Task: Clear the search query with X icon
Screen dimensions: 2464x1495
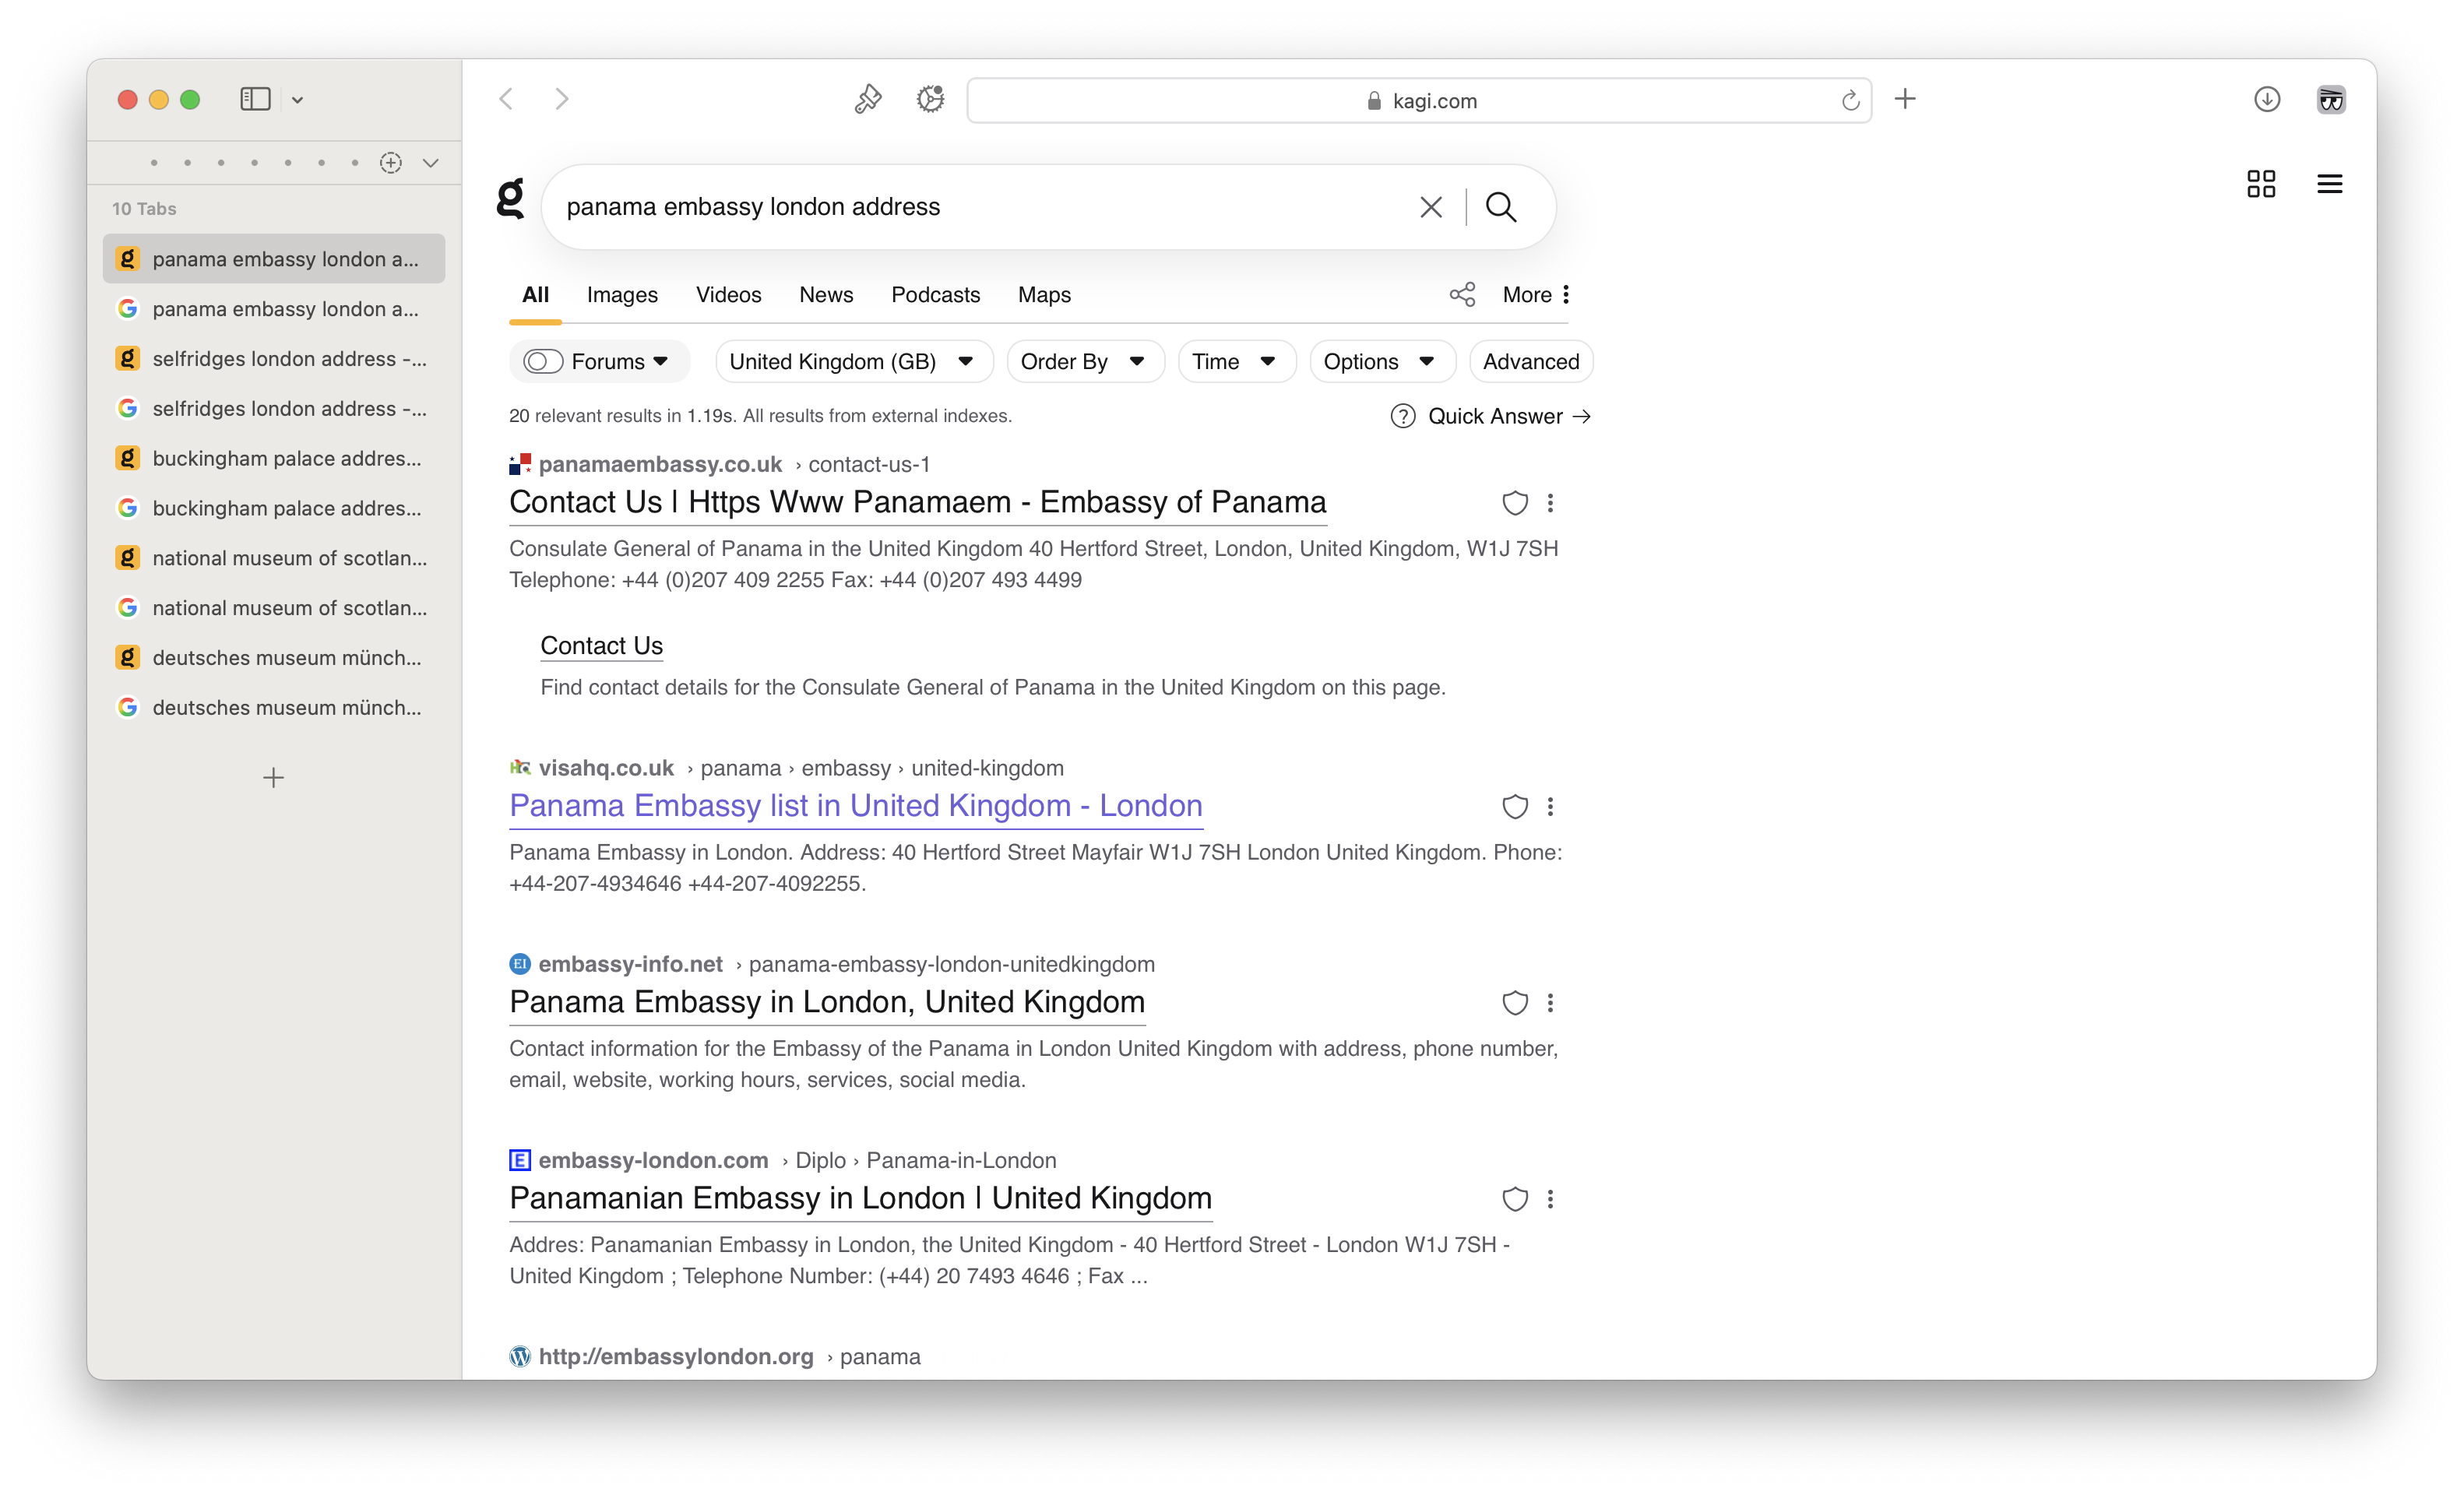Action: [1430, 207]
